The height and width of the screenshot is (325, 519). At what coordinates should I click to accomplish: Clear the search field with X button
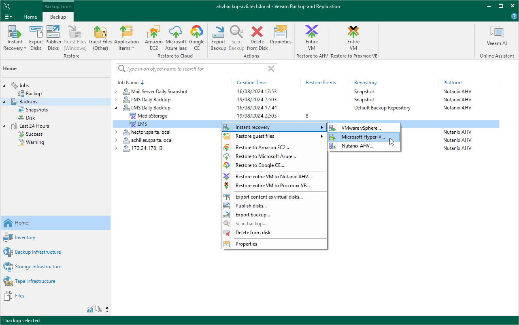click(271, 69)
